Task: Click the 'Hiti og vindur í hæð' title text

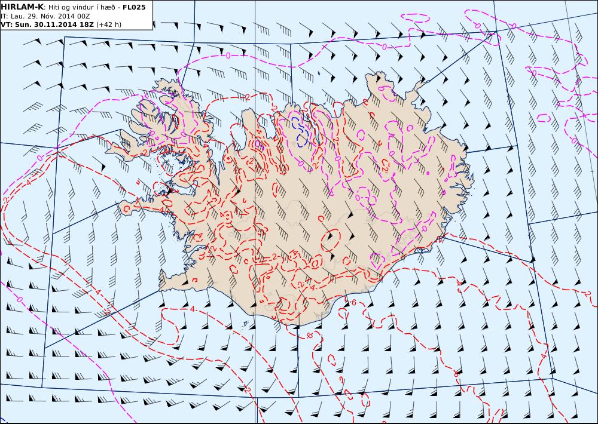Action: [x=83, y=7]
